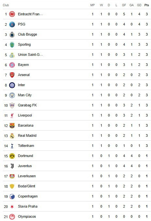The height and width of the screenshot is (221, 151).
Task: Open the Real Madrid team link
Action: pyautogui.click(x=27, y=135)
